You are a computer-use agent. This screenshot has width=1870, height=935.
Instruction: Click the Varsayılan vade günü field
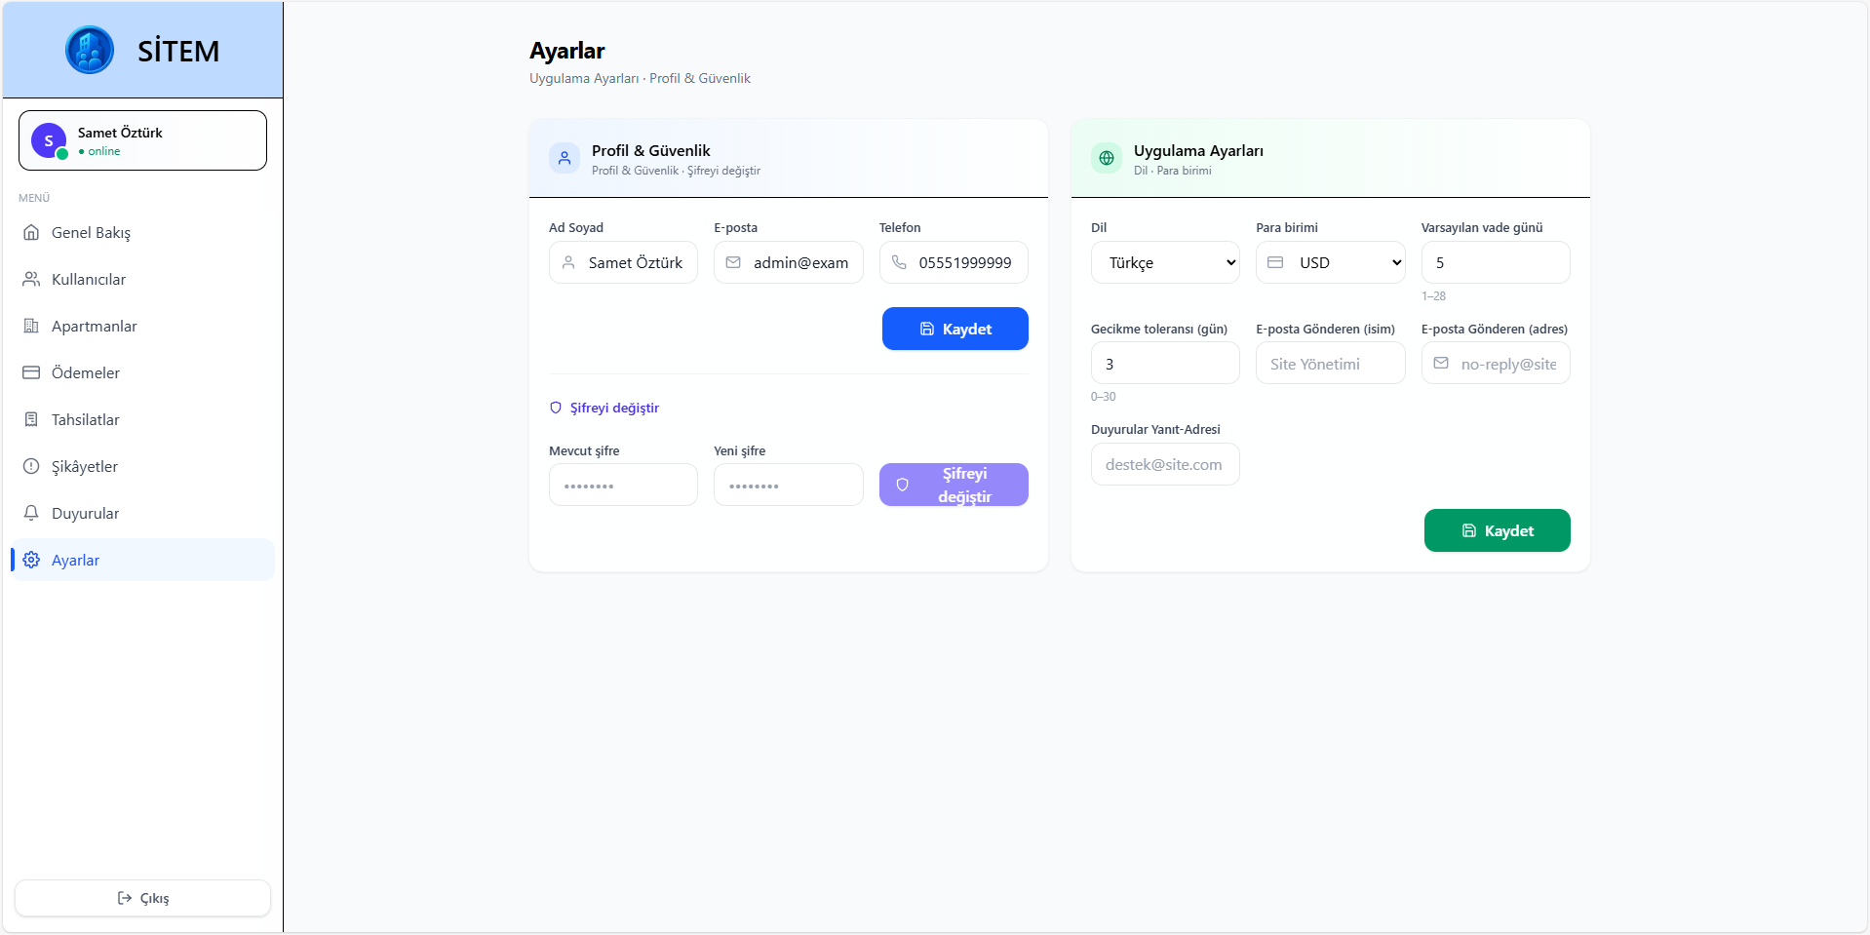[1495, 263]
